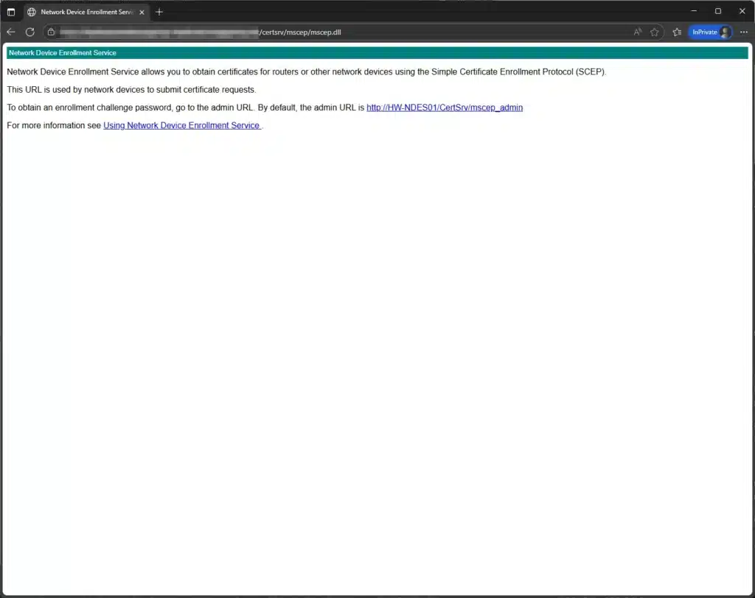Click the InPrivate profile button
The image size is (755, 598).
click(x=710, y=32)
